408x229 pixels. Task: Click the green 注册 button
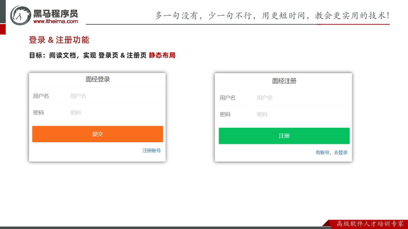284,136
